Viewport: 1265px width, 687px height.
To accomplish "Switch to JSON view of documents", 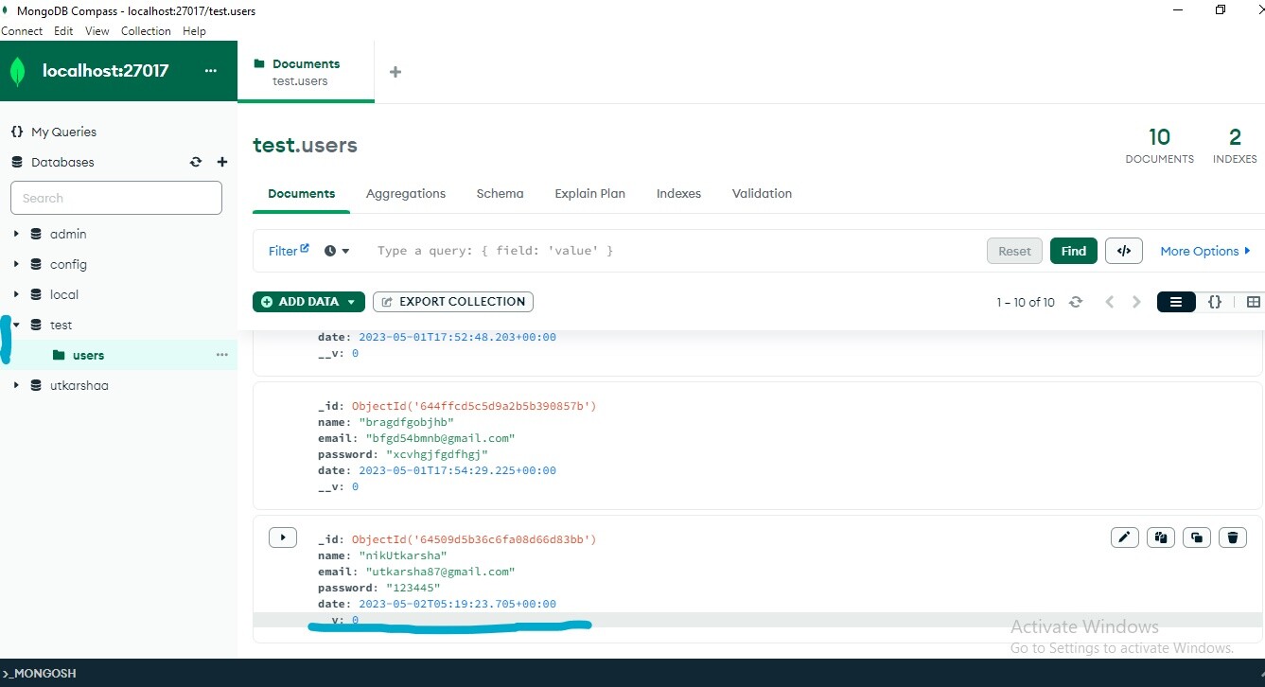I will pos(1215,302).
